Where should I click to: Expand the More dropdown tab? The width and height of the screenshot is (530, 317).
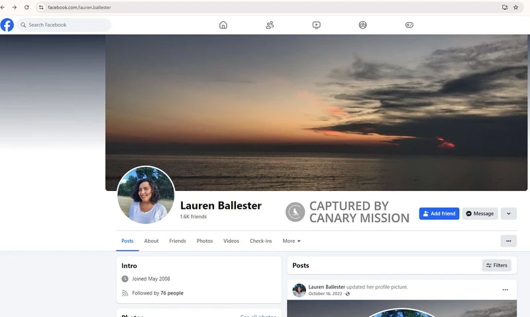pyautogui.click(x=291, y=241)
